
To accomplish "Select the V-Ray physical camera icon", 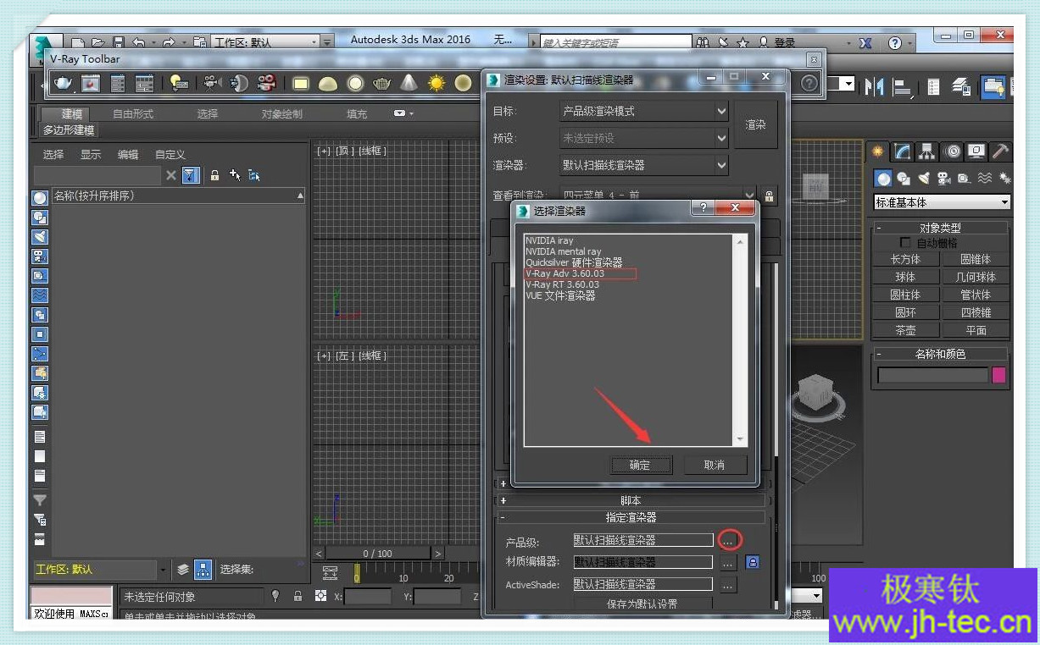I will pos(211,83).
